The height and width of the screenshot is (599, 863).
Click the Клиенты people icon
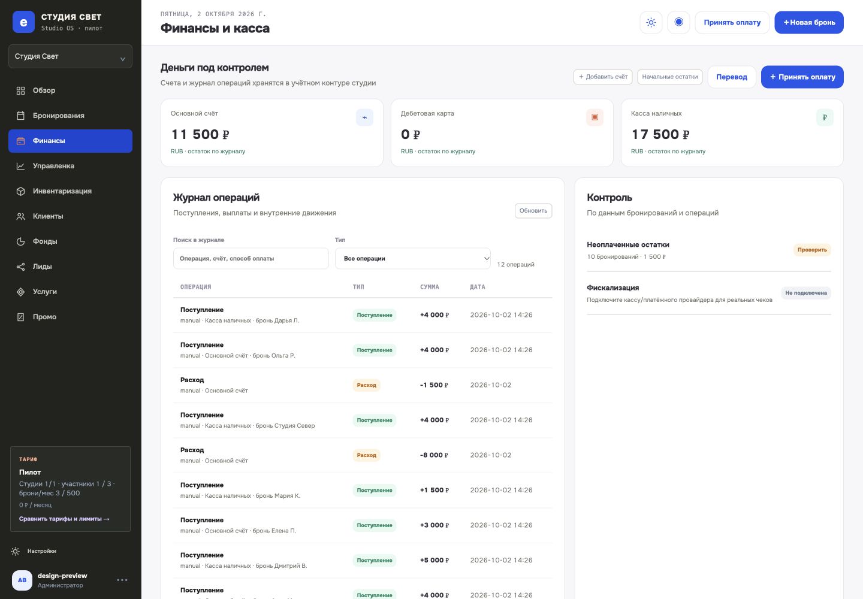tap(20, 216)
